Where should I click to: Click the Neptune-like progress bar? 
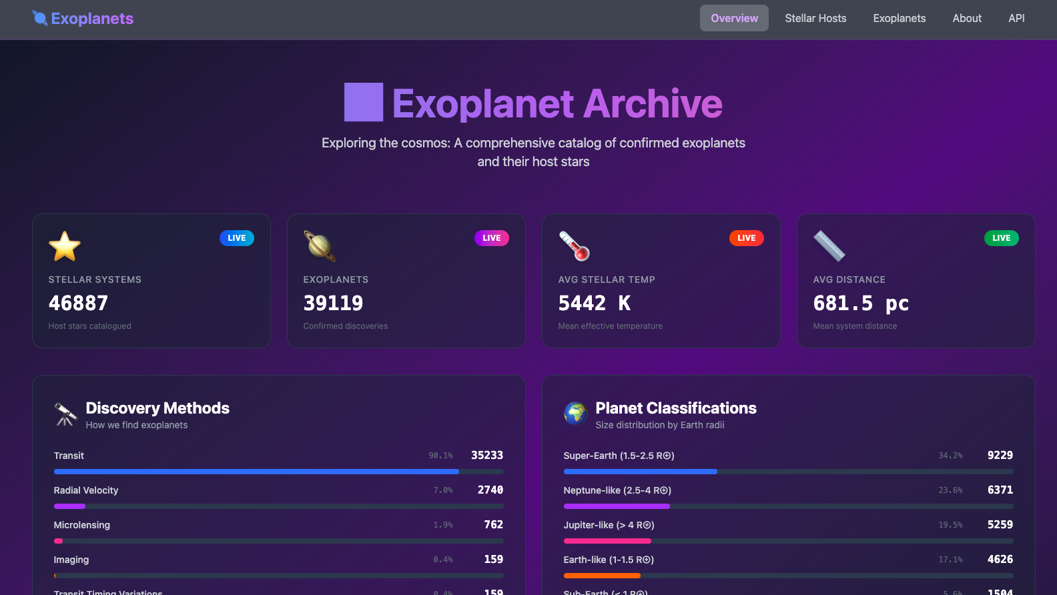(x=789, y=506)
